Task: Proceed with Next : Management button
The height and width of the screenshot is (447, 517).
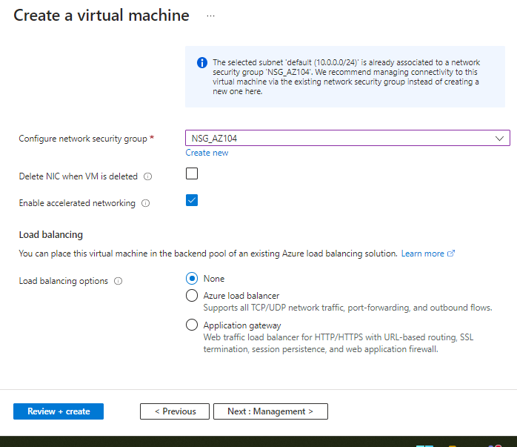Action: [270, 411]
